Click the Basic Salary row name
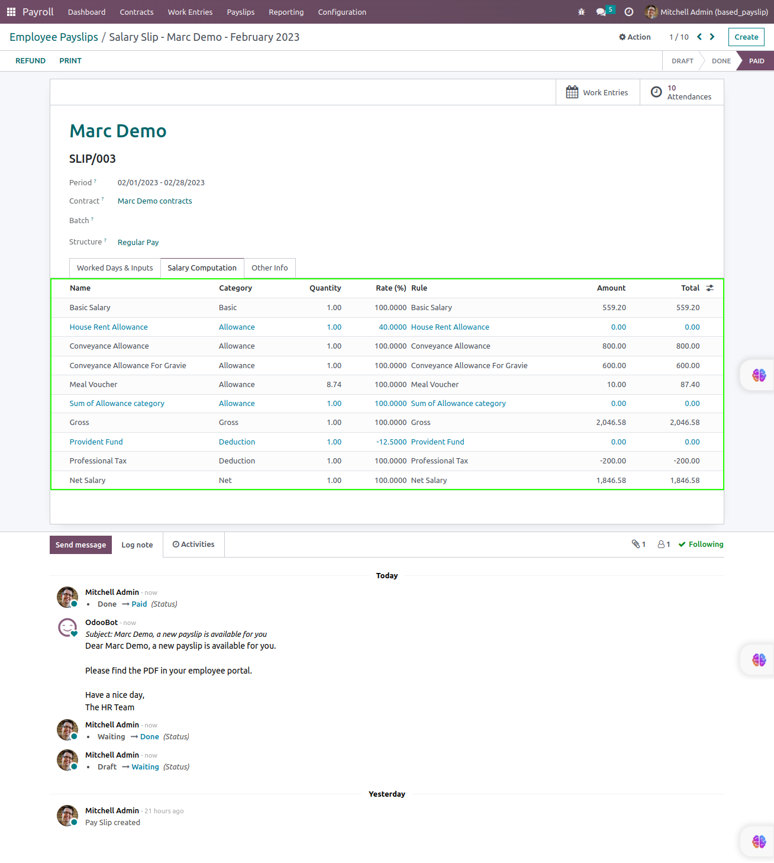The width and height of the screenshot is (774, 863). point(90,308)
